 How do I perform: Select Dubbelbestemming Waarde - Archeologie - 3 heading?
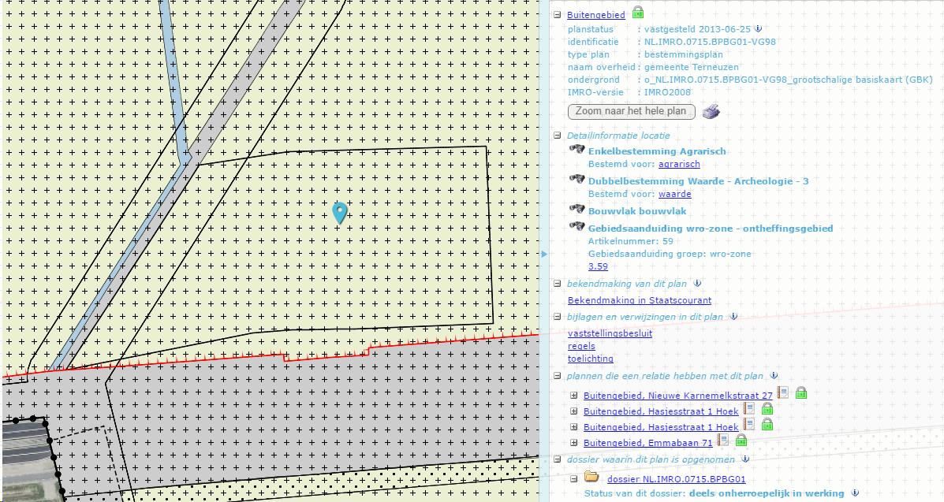699,180
